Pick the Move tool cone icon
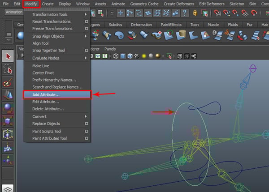 coord(8,95)
